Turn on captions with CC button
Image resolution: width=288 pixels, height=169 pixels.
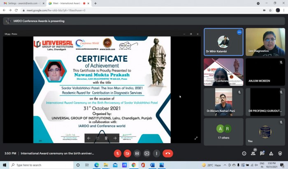pyautogui.click(x=137, y=153)
